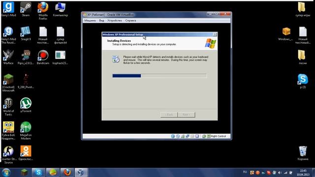
Task: Open Mozilla Firefox desktop shortcut
Action: (43, 11)
